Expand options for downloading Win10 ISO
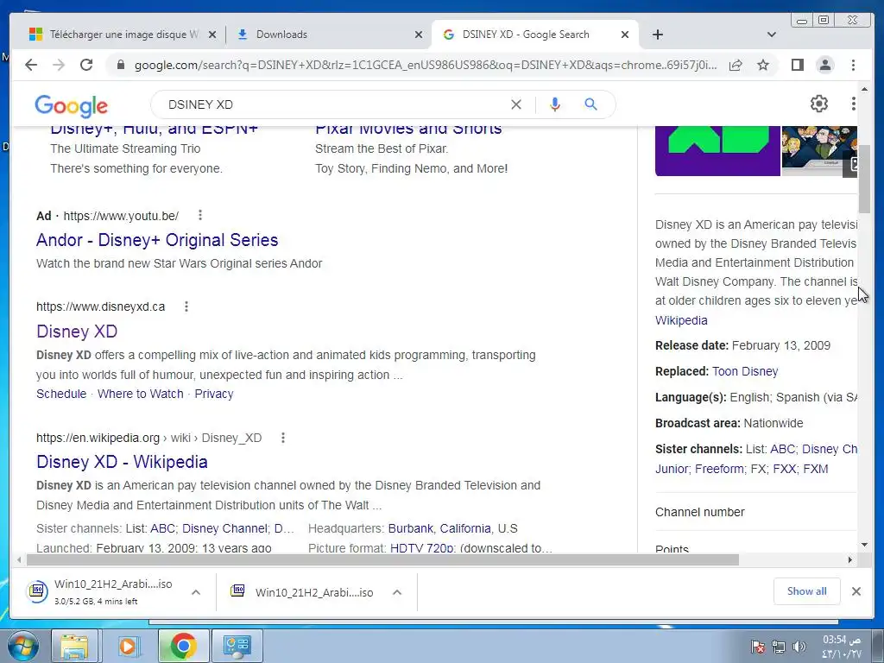This screenshot has height=663, width=884. tap(196, 592)
